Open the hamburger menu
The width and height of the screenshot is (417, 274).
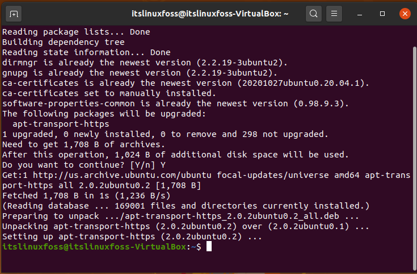tap(334, 14)
